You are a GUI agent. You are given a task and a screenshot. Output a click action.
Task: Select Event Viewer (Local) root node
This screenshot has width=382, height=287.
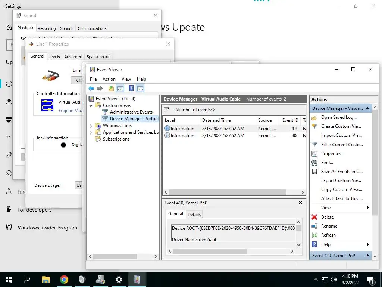pyautogui.click(x=115, y=99)
